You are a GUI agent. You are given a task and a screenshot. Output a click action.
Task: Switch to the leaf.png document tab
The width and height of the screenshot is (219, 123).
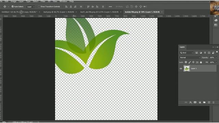tap(59, 12)
